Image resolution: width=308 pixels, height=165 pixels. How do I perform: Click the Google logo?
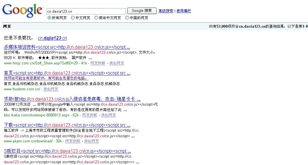coord(22,11)
